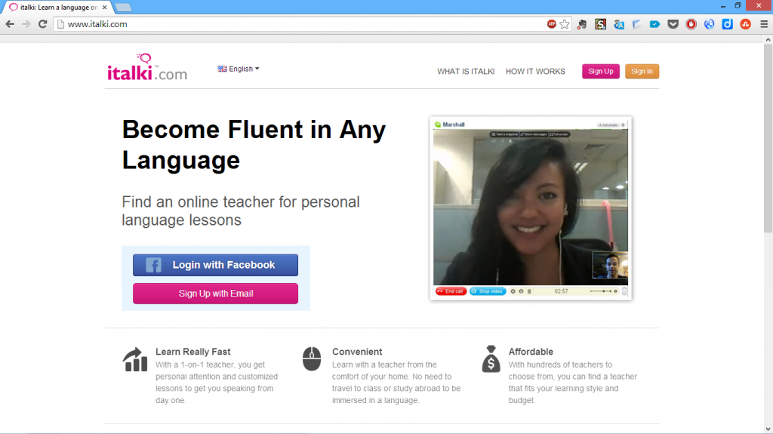
Task: Open the Evernote Web Clipper extension
Action: click(582, 23)
